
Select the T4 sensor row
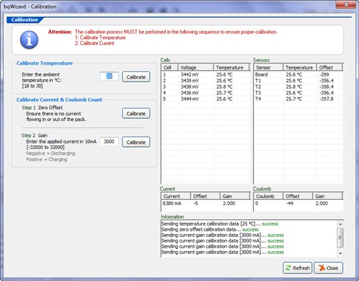tap(298, 99)
